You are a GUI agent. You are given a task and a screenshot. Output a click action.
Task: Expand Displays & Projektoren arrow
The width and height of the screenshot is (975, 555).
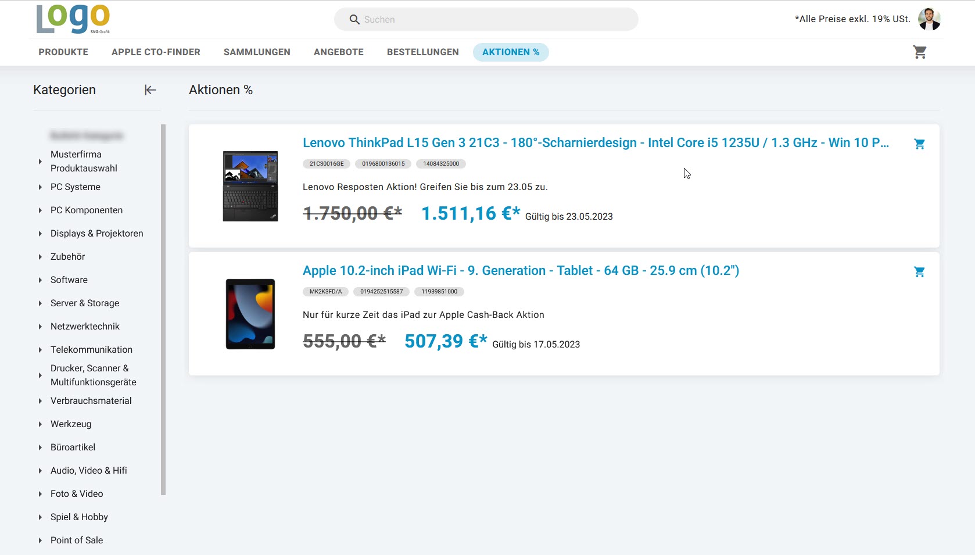pos(40,234)
